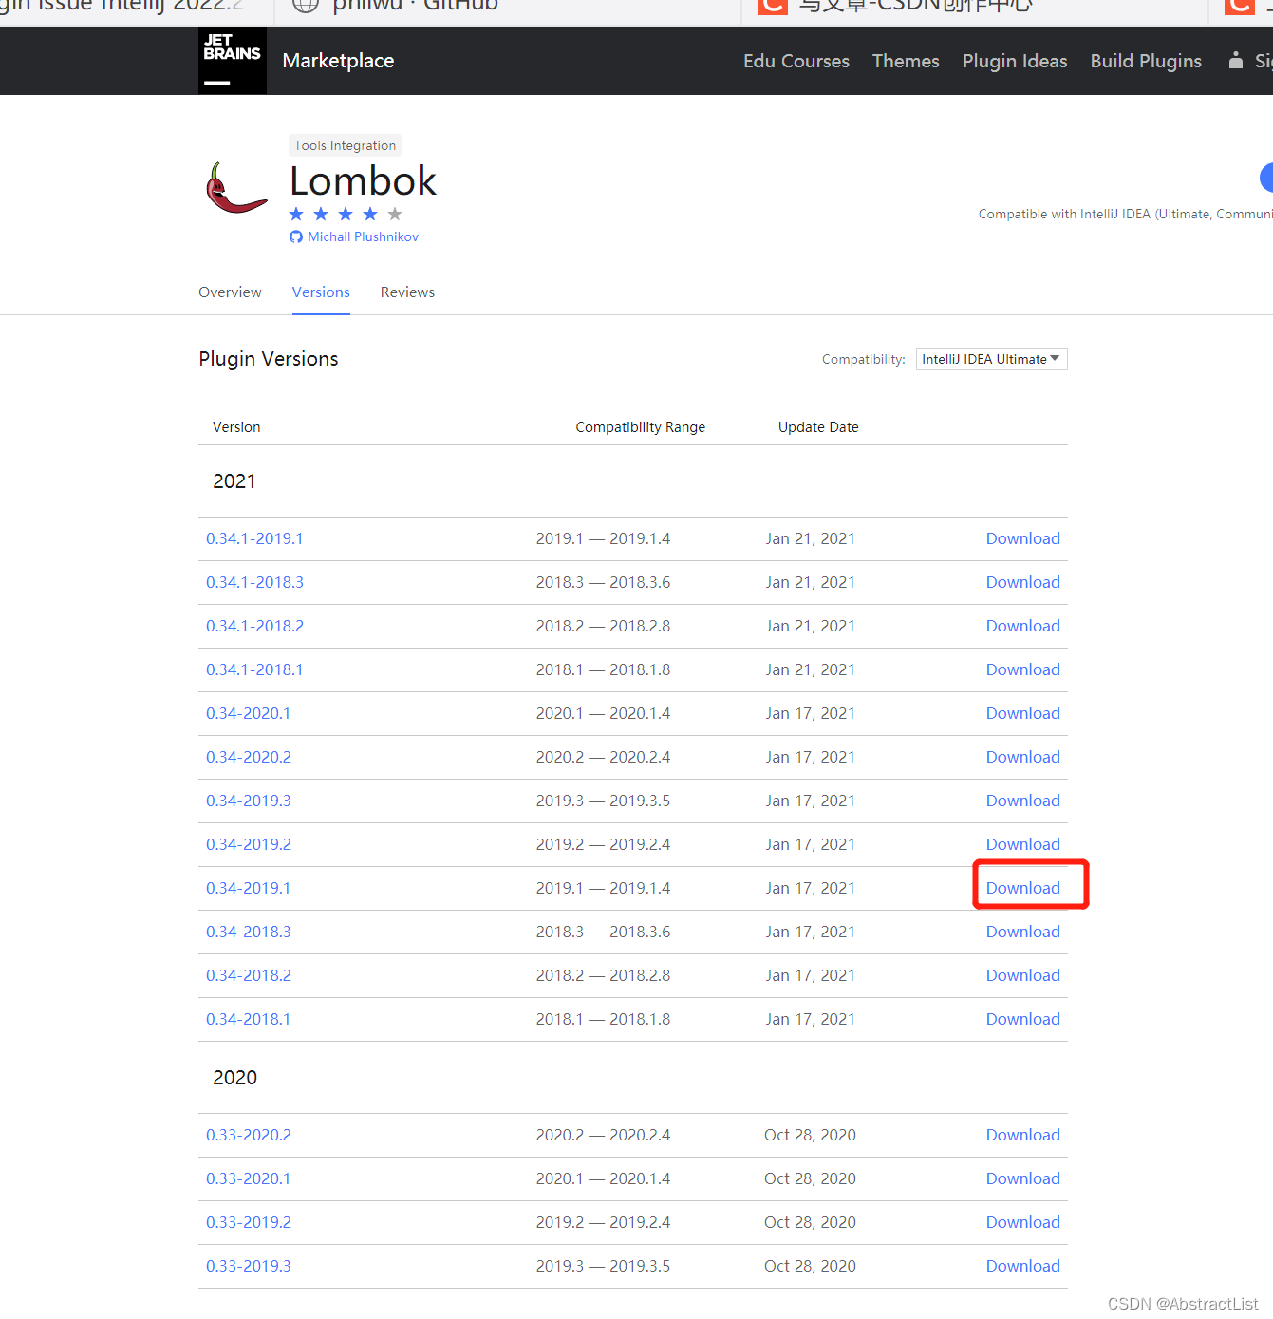Open version 0.34-2020.1 link
Image resolution: width=1273 pixels, height=1319 pixels.
point(249,713)
